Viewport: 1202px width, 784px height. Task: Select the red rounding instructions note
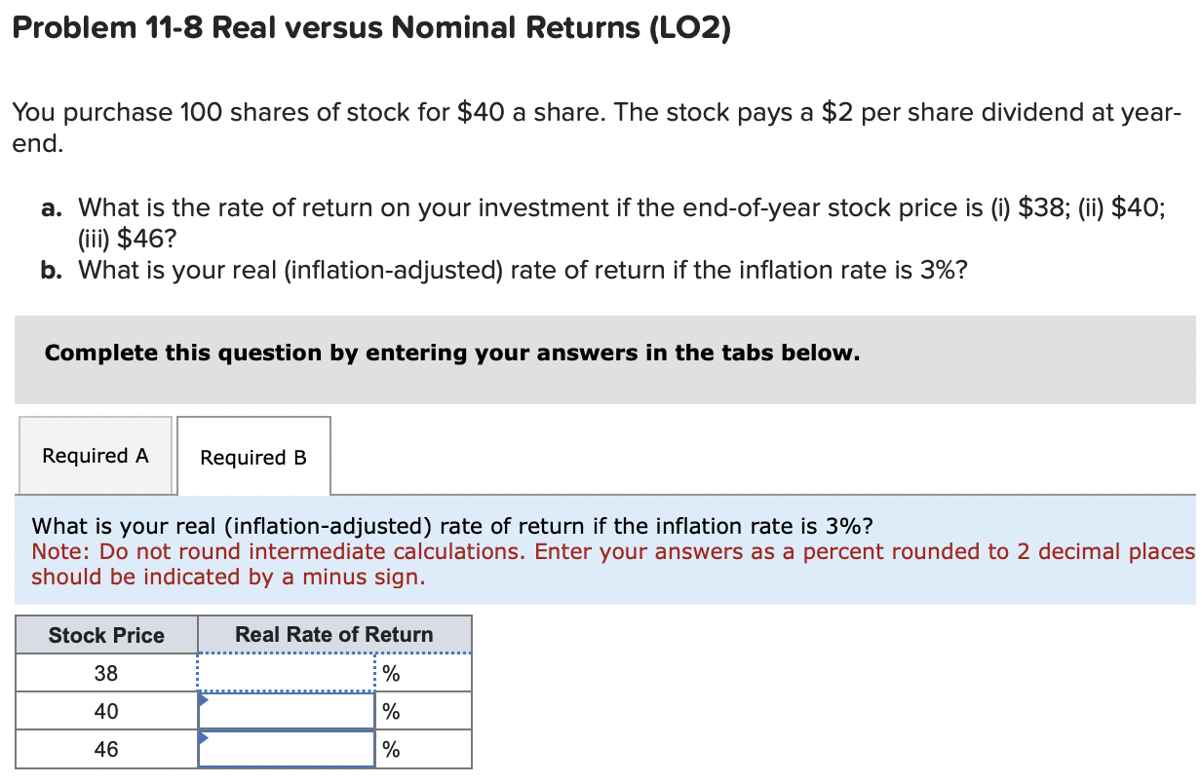pos(611,563)
